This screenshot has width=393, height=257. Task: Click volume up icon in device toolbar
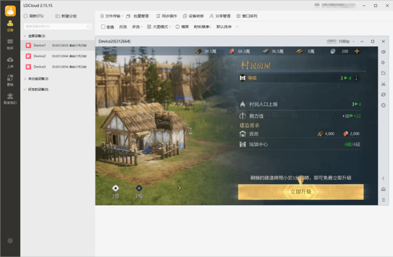(x=383, y=52)
